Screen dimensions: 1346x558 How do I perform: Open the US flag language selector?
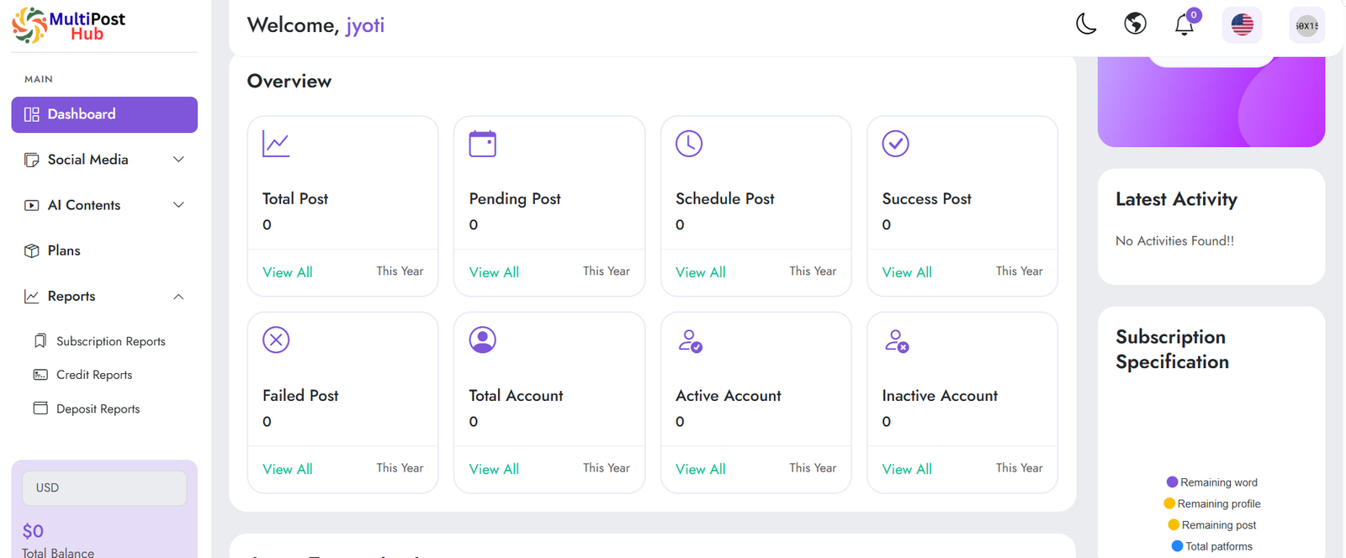[x=1242, y=25]
